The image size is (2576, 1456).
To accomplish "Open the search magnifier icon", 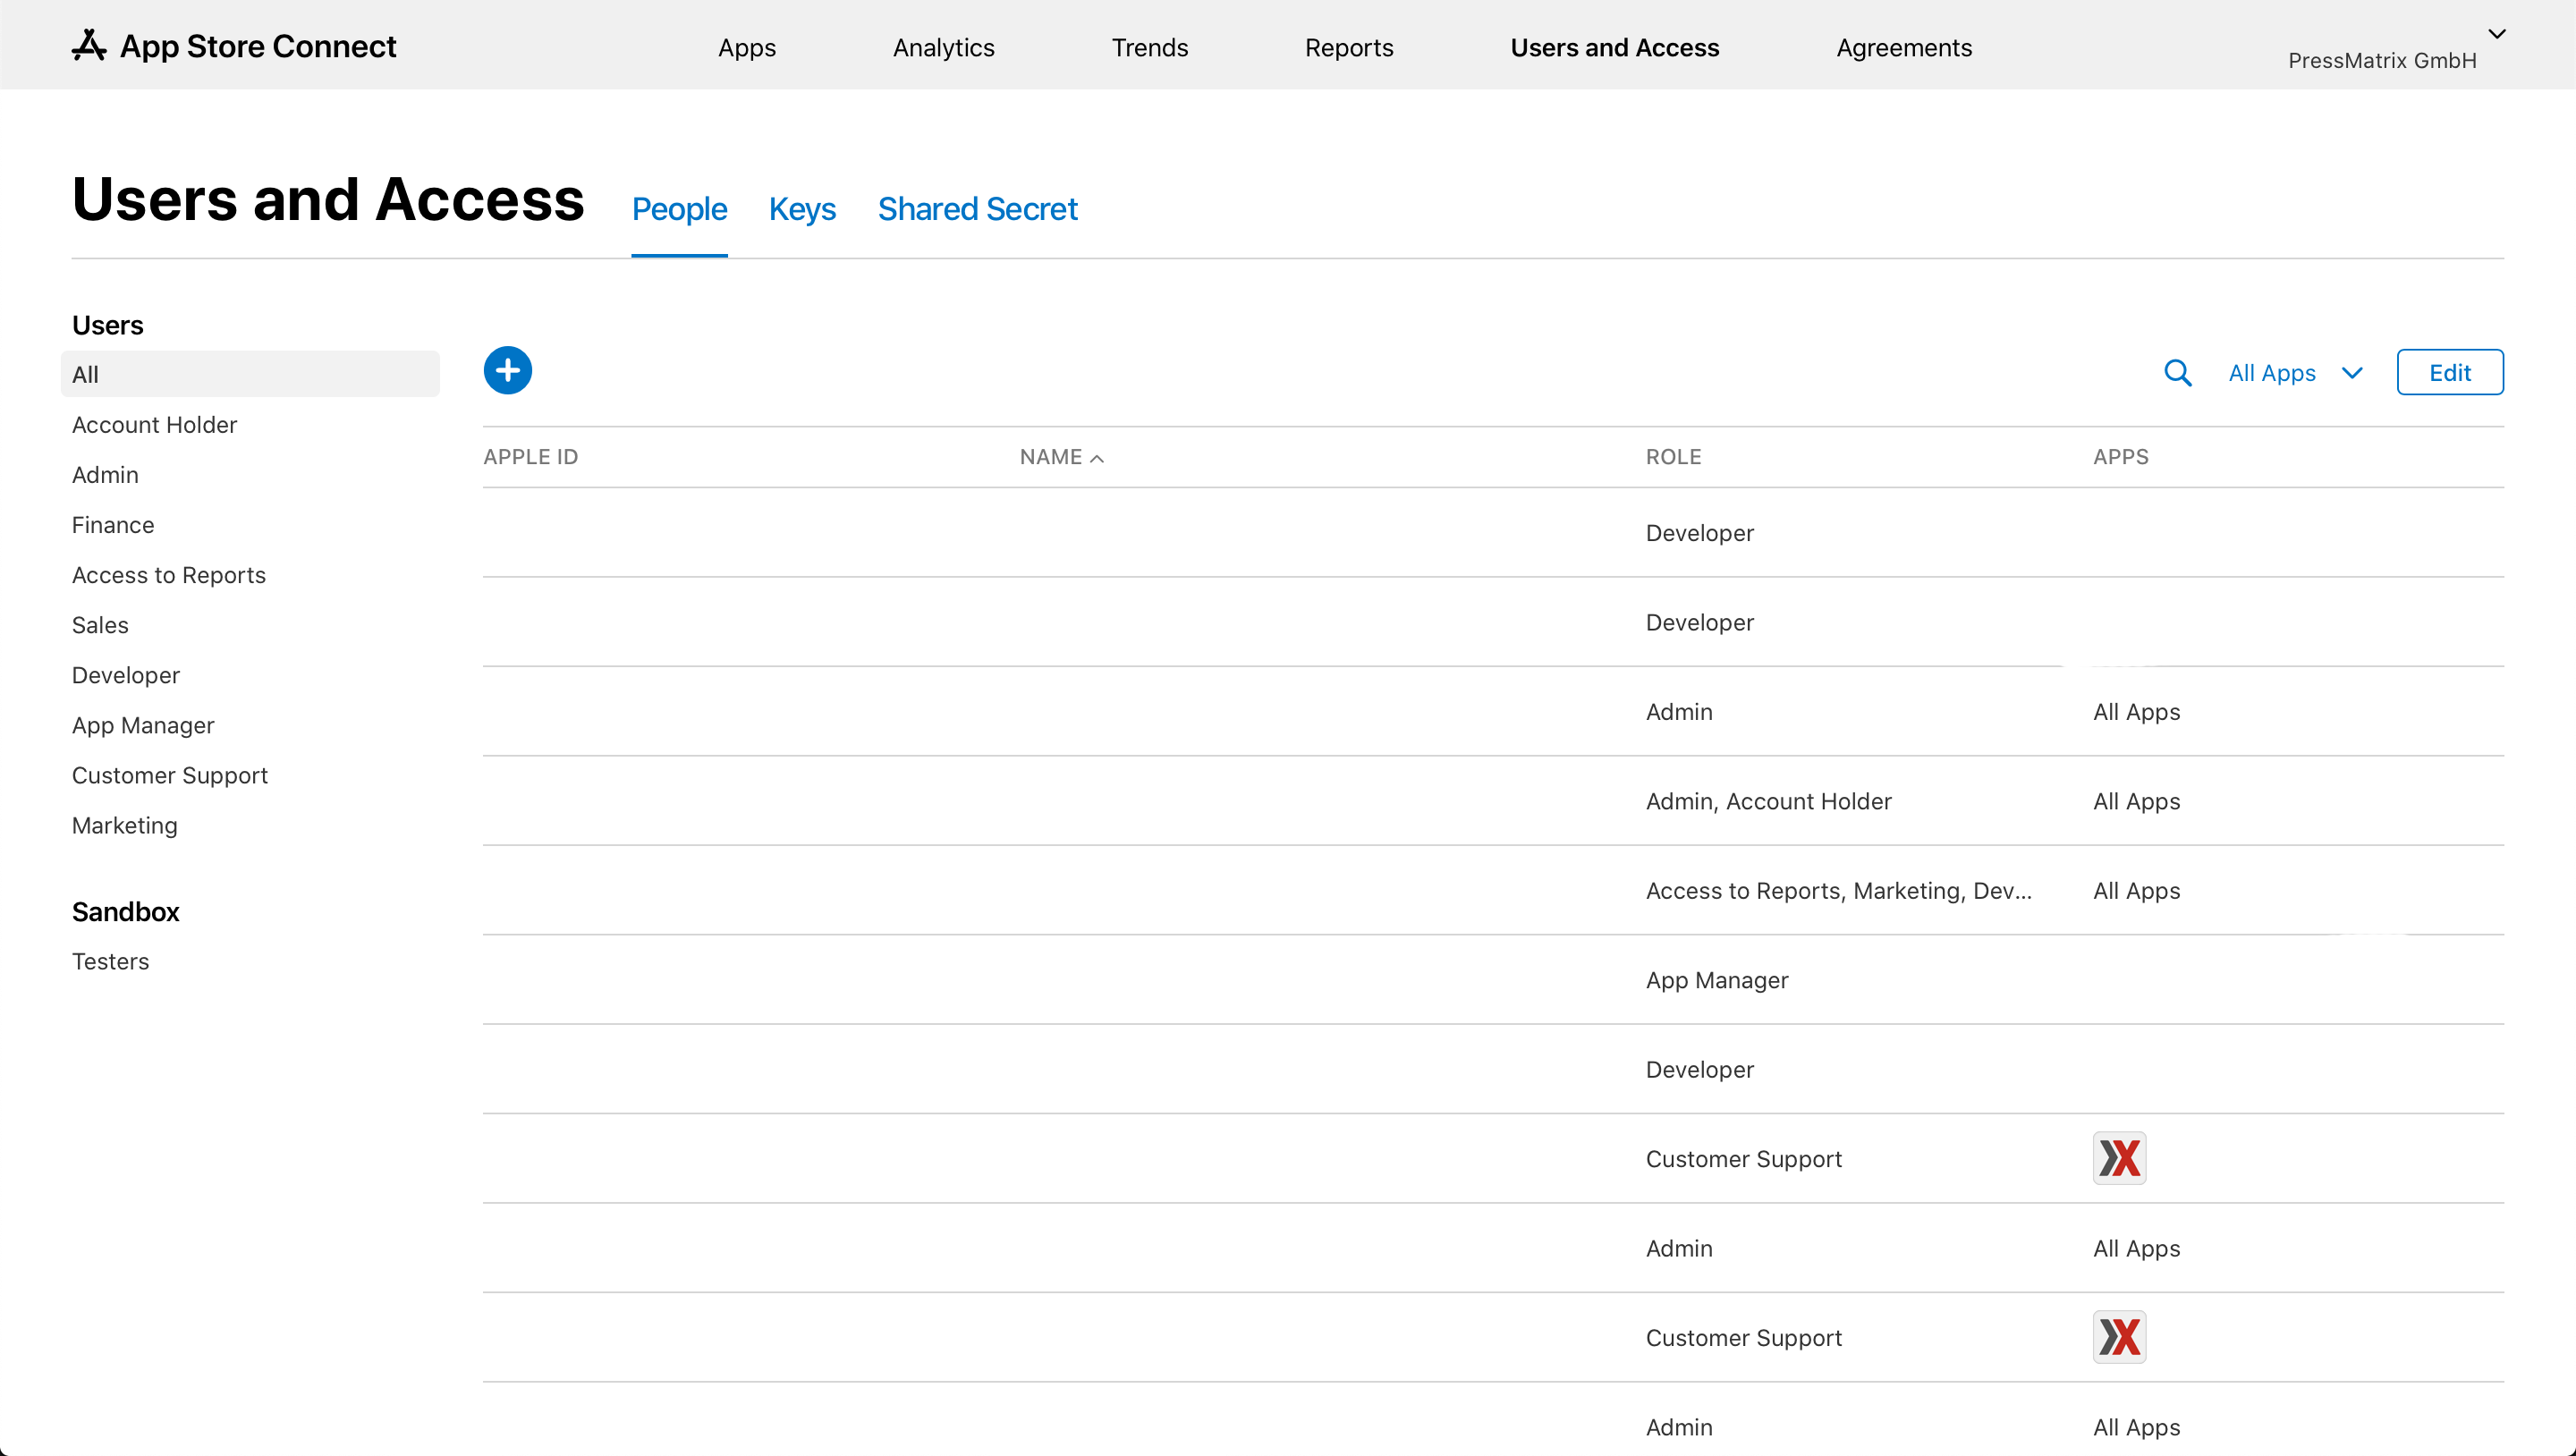I will pyautogui.click(x=2177, y=373).
